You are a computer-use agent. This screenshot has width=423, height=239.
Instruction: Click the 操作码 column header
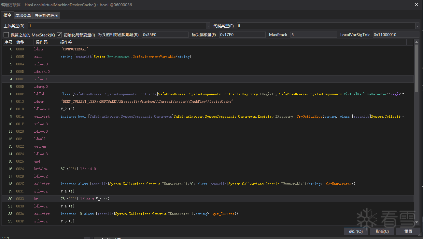(41, 42)
